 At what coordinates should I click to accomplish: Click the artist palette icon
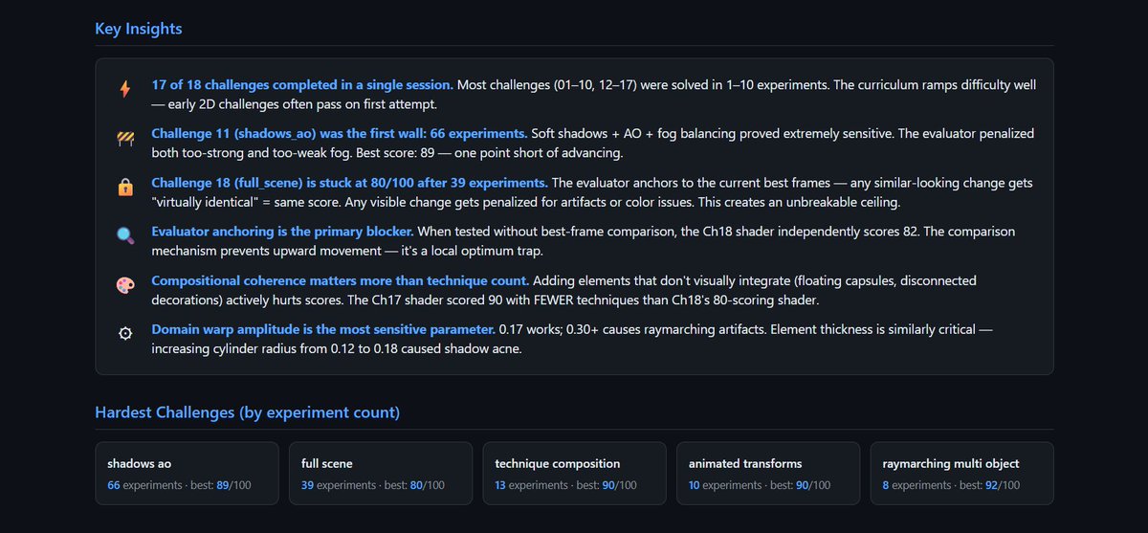click(x=125, y=286)
